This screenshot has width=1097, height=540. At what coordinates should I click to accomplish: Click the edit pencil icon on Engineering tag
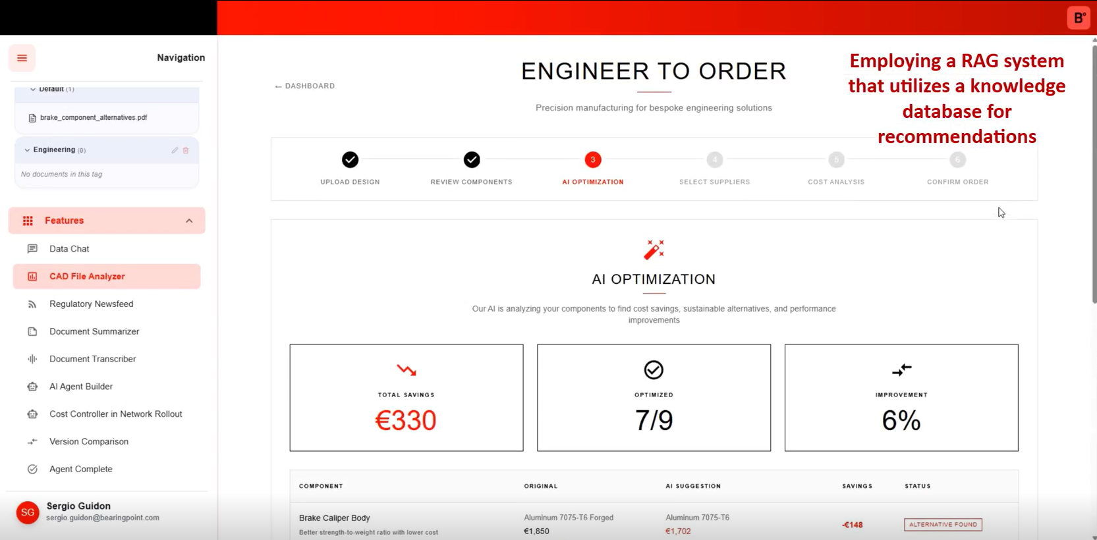(x=175, y=150)
